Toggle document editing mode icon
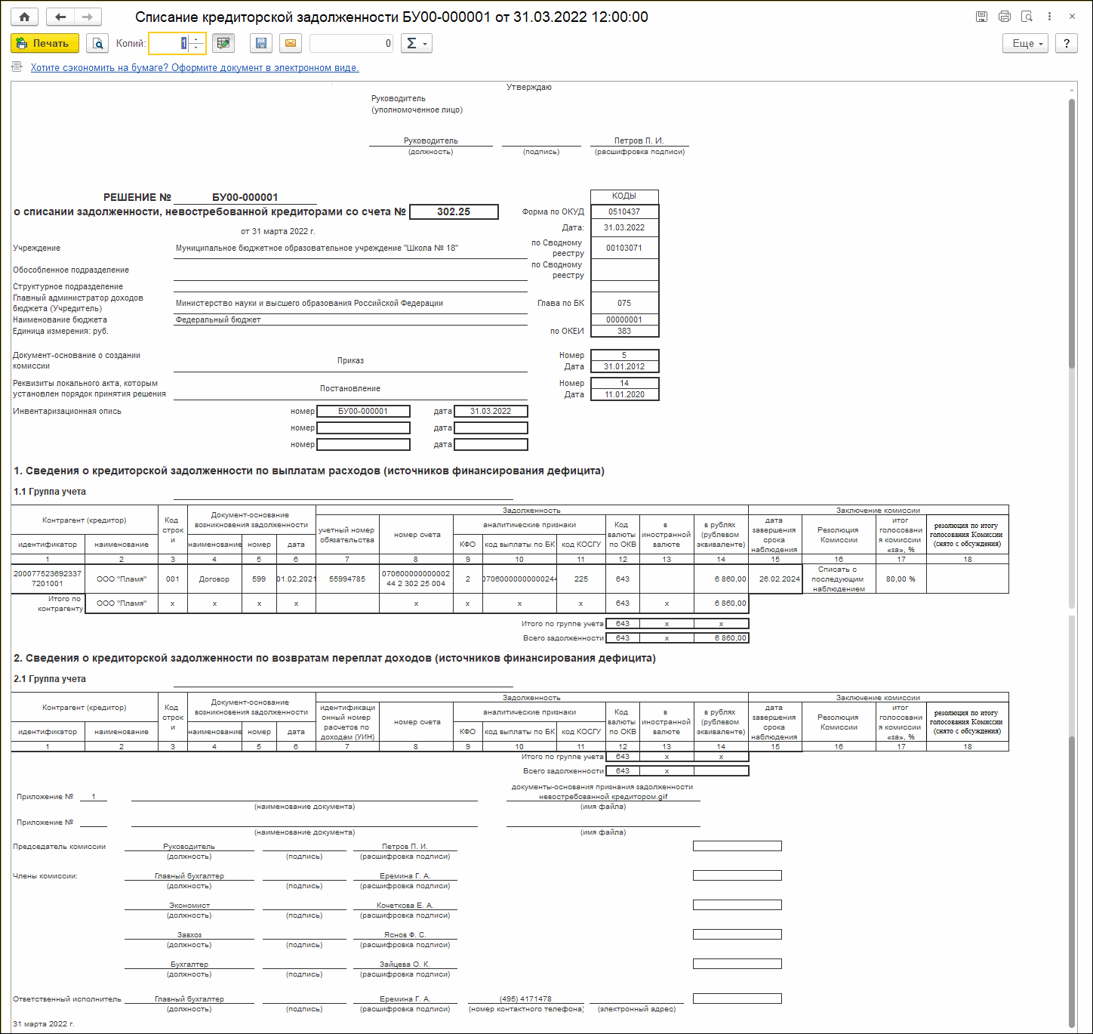 [223, 44]
